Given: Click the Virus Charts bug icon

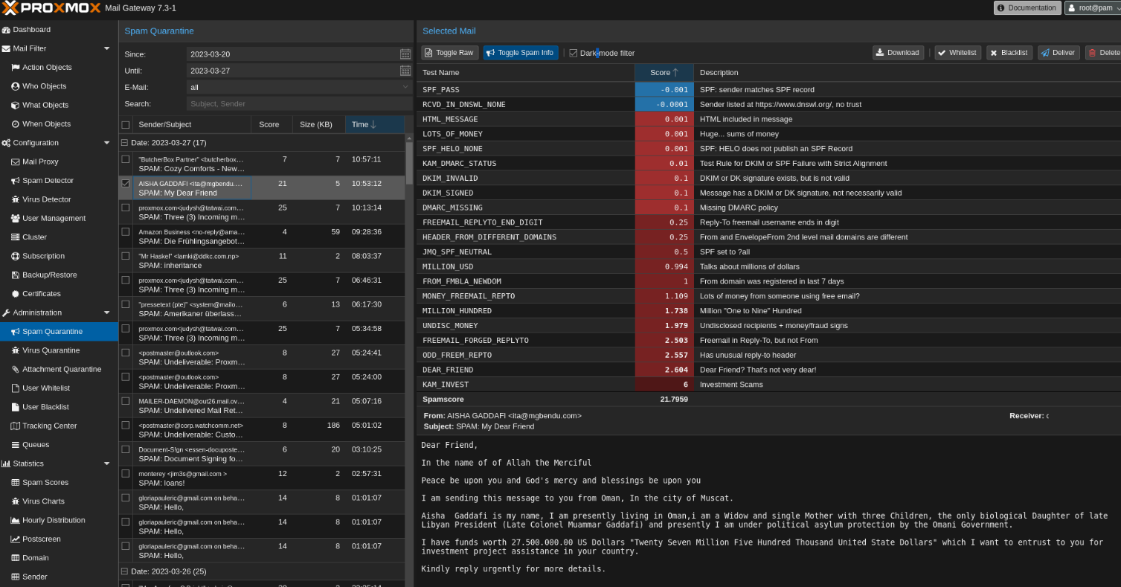Looking at the screenshot, I should click(16, 501).
